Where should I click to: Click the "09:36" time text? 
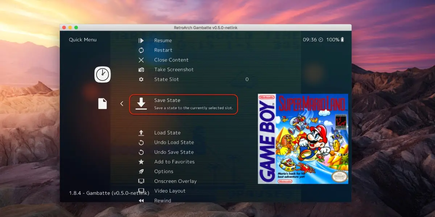pos(310,40)
